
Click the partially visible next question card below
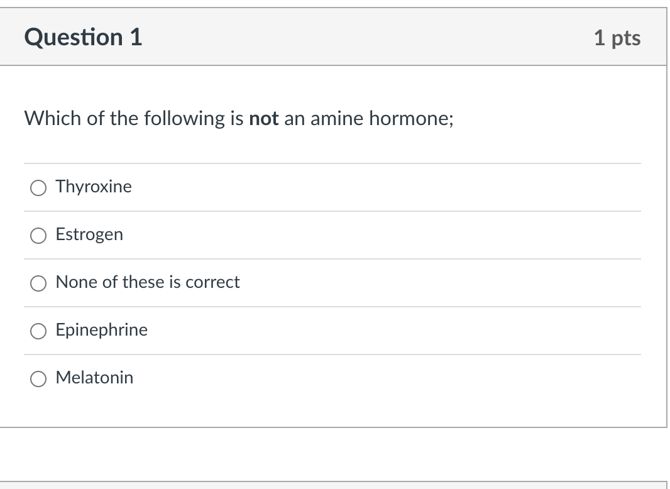[333, 485]
